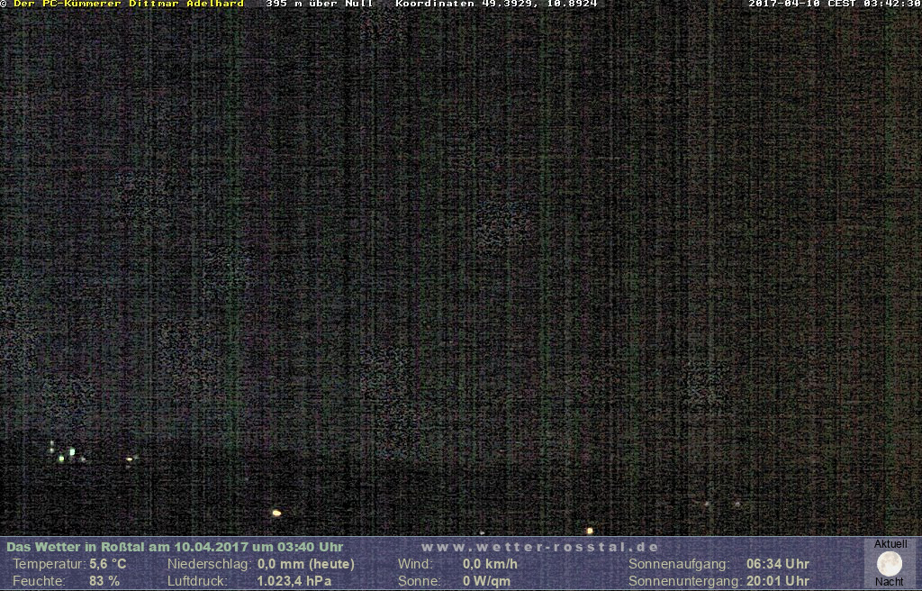The width and height of the screenshot is (922, 591).
Task: Click the Wind speed 0,0 km/h
Action: click(x=490, y=564)
